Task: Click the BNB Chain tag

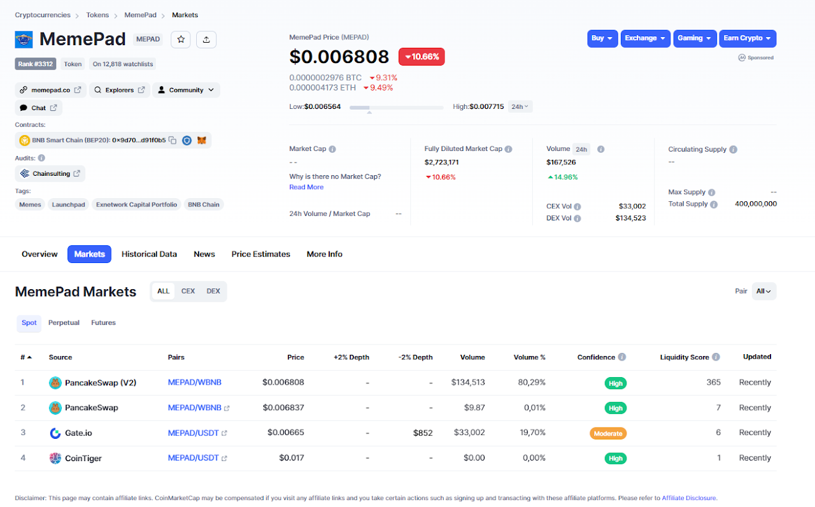Action: (x=204, y=204)
